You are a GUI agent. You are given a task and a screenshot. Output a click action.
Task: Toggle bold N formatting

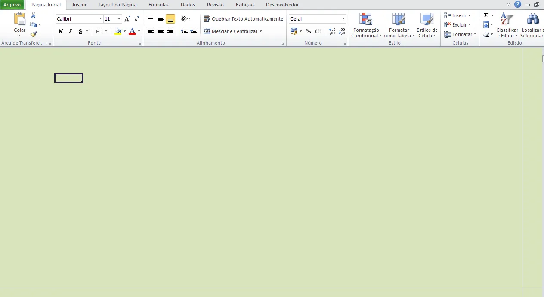point(61,31)
